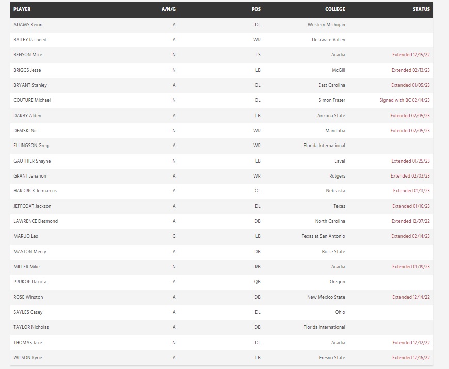Click PRUKOP Dakota's name

click(30, 282)
